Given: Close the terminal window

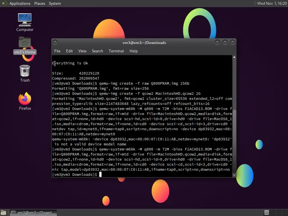Looking at the screenshot, I should [x=232, y=42].
